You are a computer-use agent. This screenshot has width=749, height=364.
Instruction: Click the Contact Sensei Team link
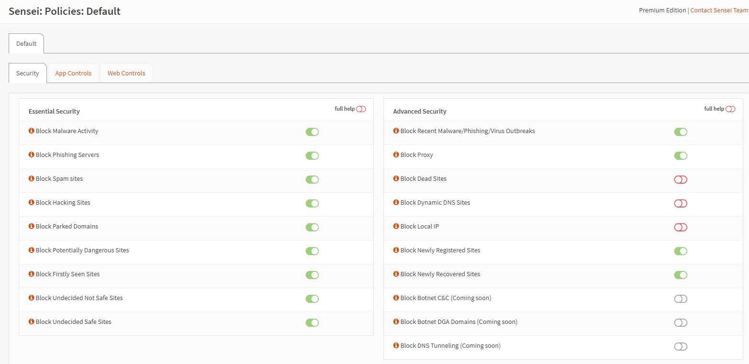pyautogui.click(x=719, y=10)
